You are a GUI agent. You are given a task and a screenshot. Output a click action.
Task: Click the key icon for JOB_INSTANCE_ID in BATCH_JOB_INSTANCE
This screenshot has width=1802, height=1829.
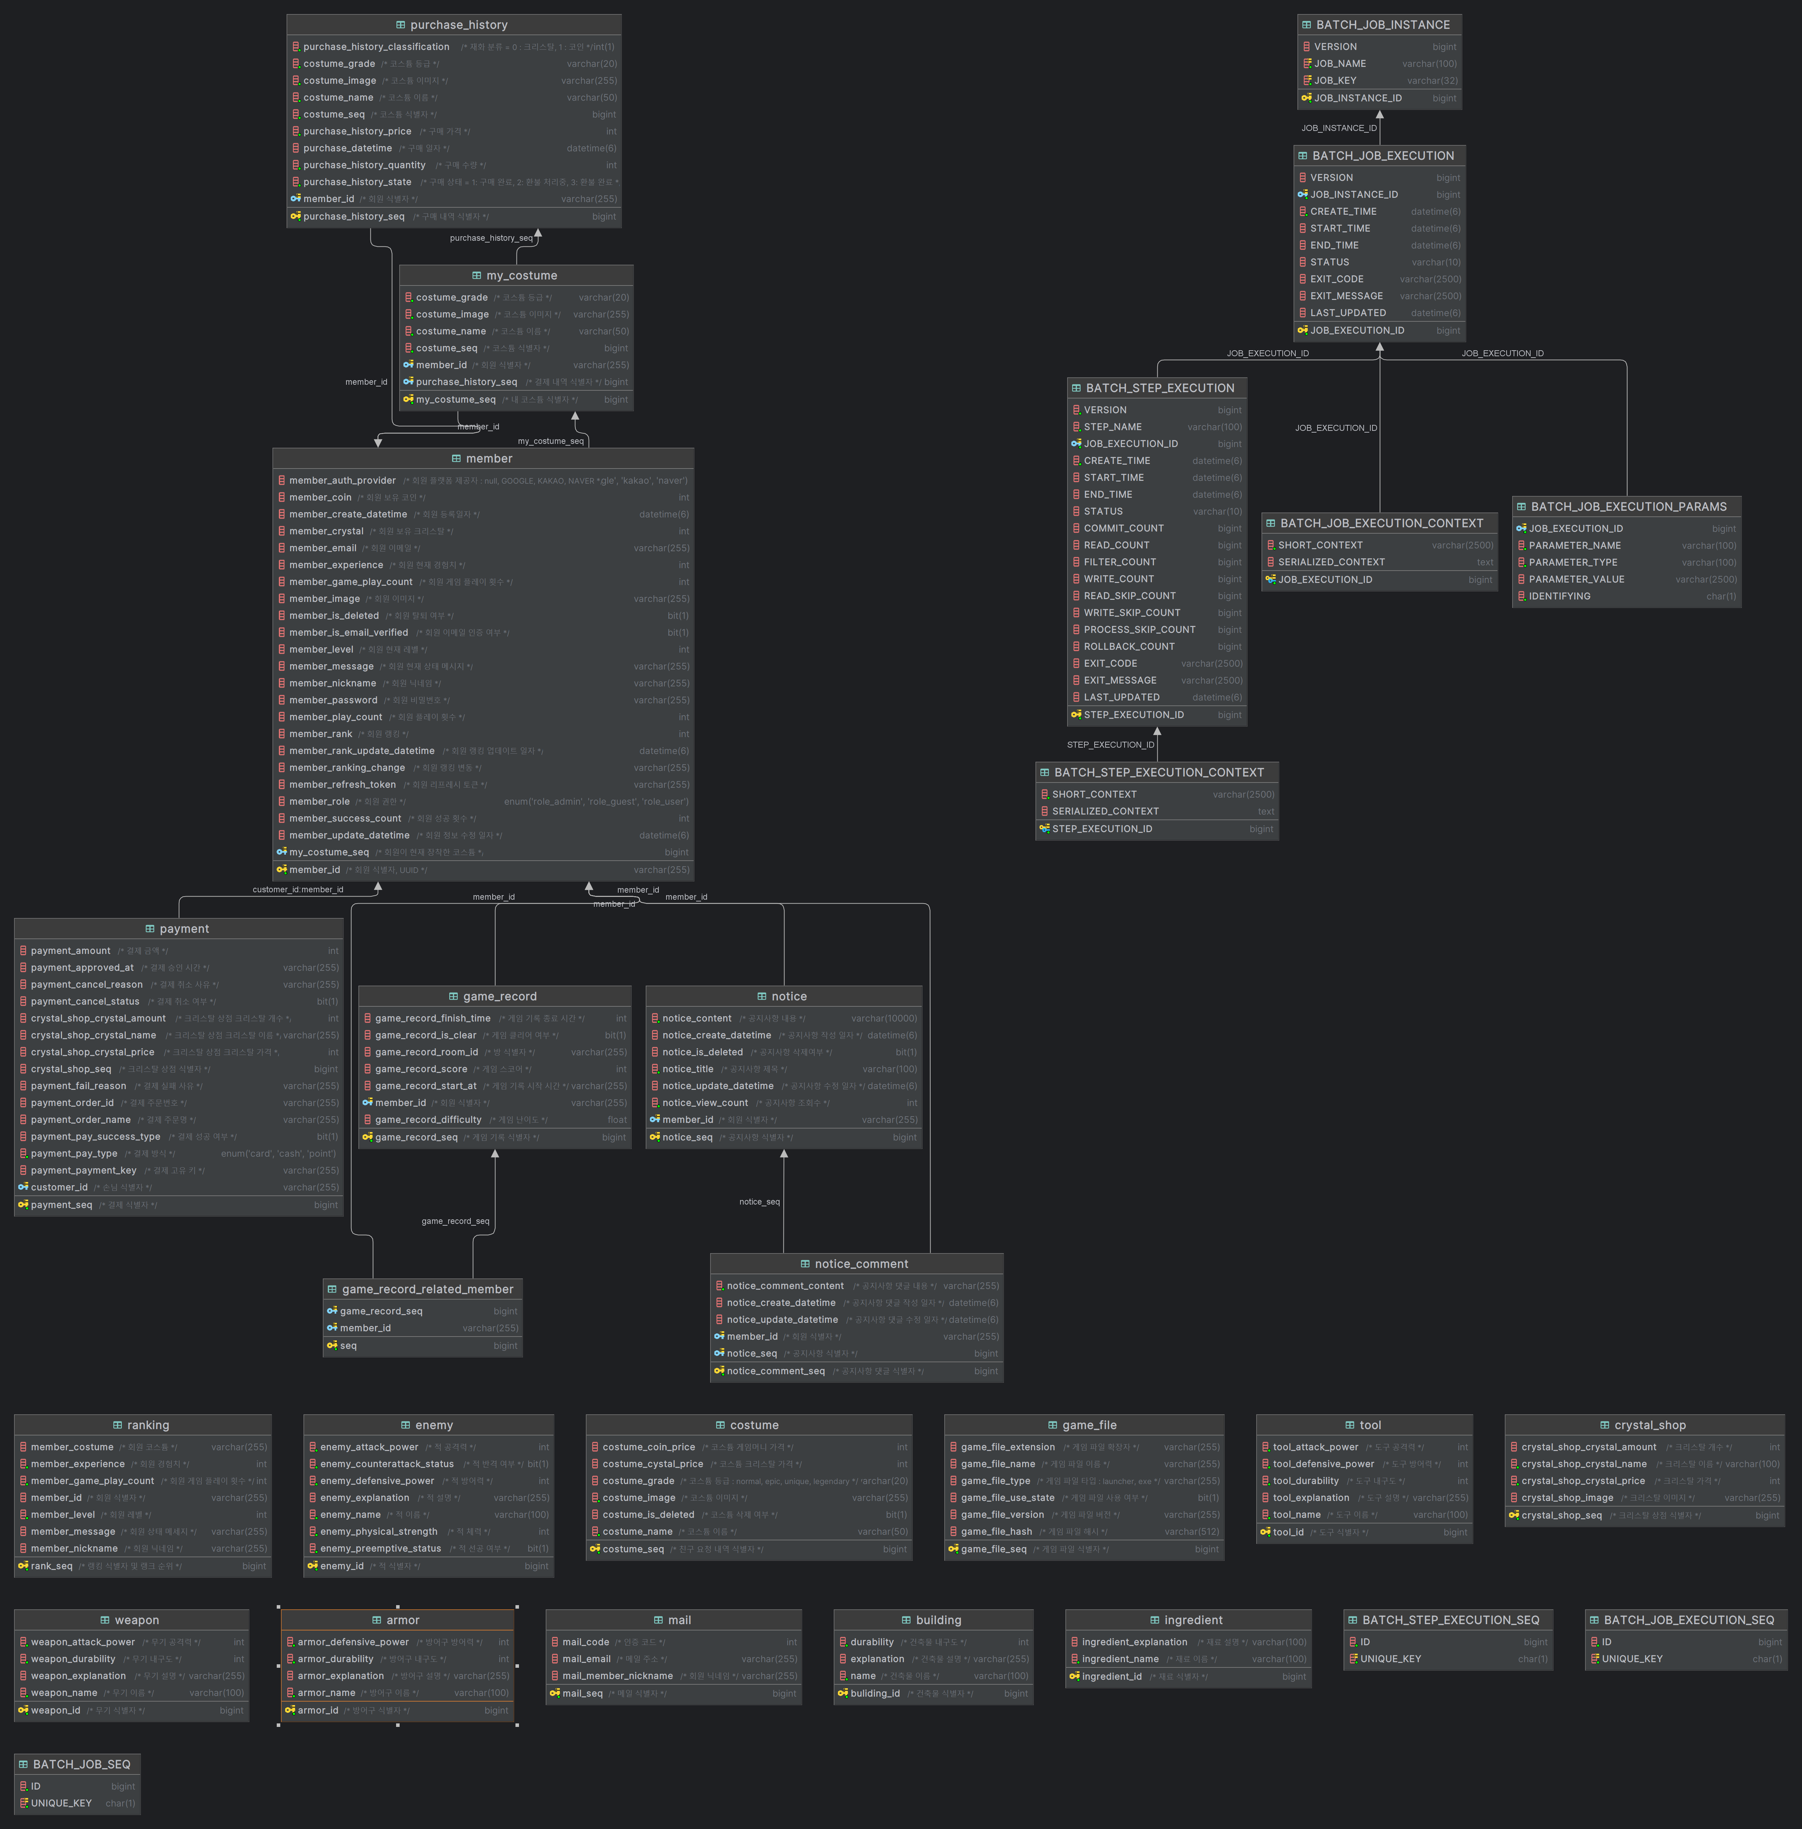(1306, 98)
